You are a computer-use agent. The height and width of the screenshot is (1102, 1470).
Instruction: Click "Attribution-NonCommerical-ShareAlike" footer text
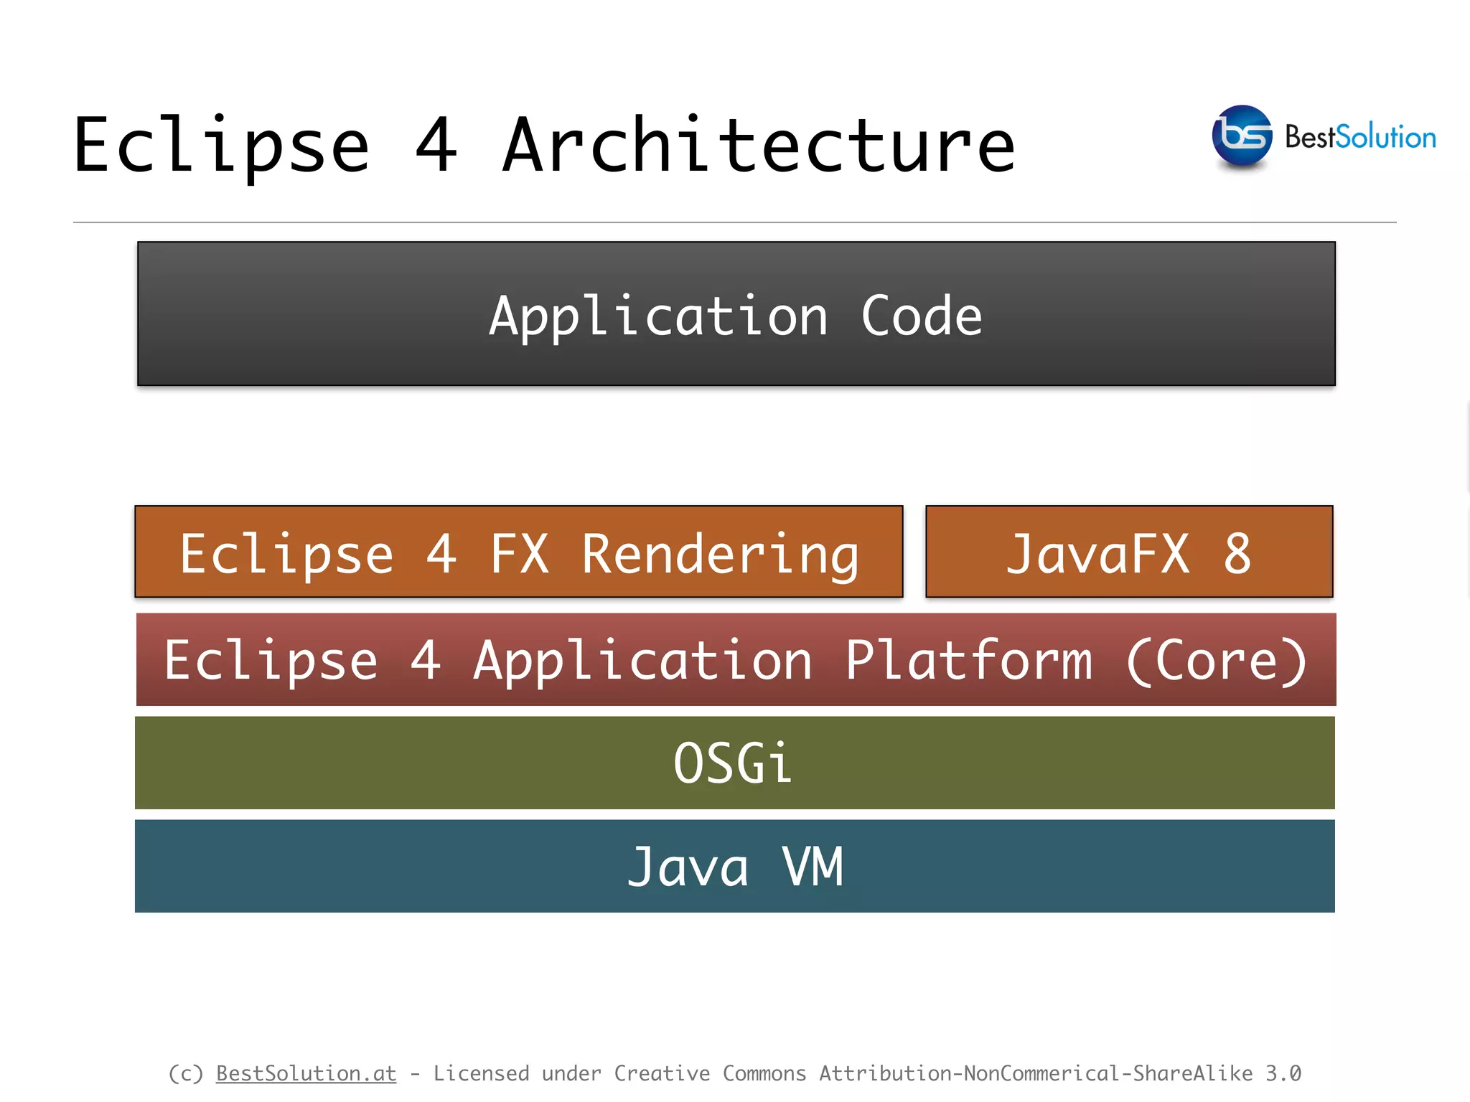[x=1036, y=1073]
